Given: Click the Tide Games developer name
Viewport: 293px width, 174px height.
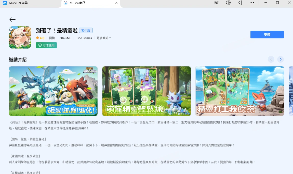Looking at the screenshot, I should click(x=84, y=38).
